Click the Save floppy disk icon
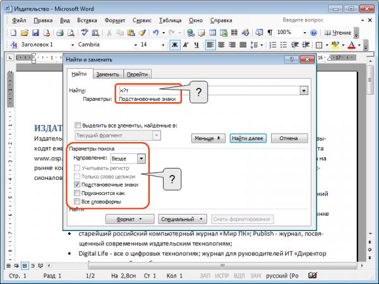Viewport: 379px width, 284px height. (35, 33)
